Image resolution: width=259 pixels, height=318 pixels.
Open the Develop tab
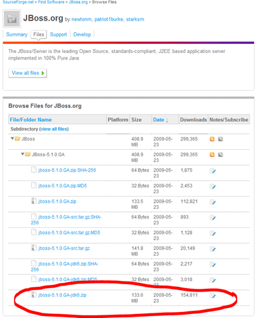pyautogui.click(x=82, y=34)
